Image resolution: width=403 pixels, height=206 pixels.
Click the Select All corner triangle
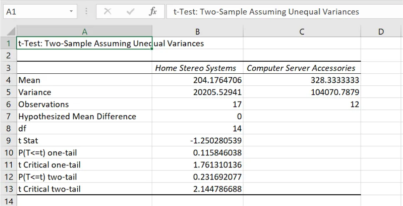(9, 32)
